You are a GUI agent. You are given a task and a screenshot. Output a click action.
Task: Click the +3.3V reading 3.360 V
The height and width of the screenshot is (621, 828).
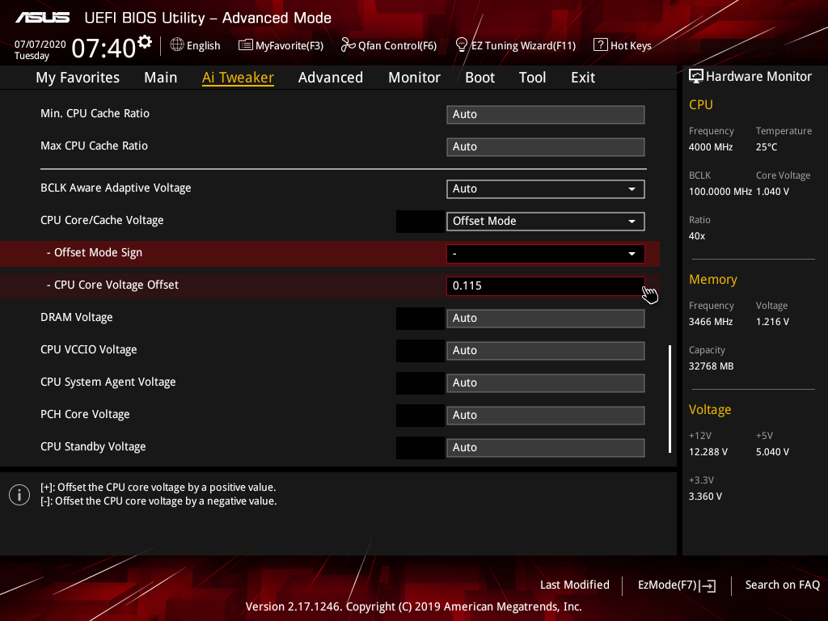click(705, 496)
